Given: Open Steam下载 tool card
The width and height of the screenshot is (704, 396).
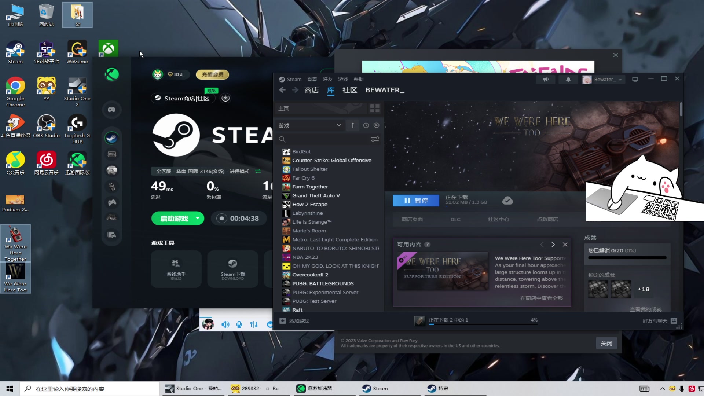Looking at the screenshot, I should pyautogui.click(x=233, y=269).
